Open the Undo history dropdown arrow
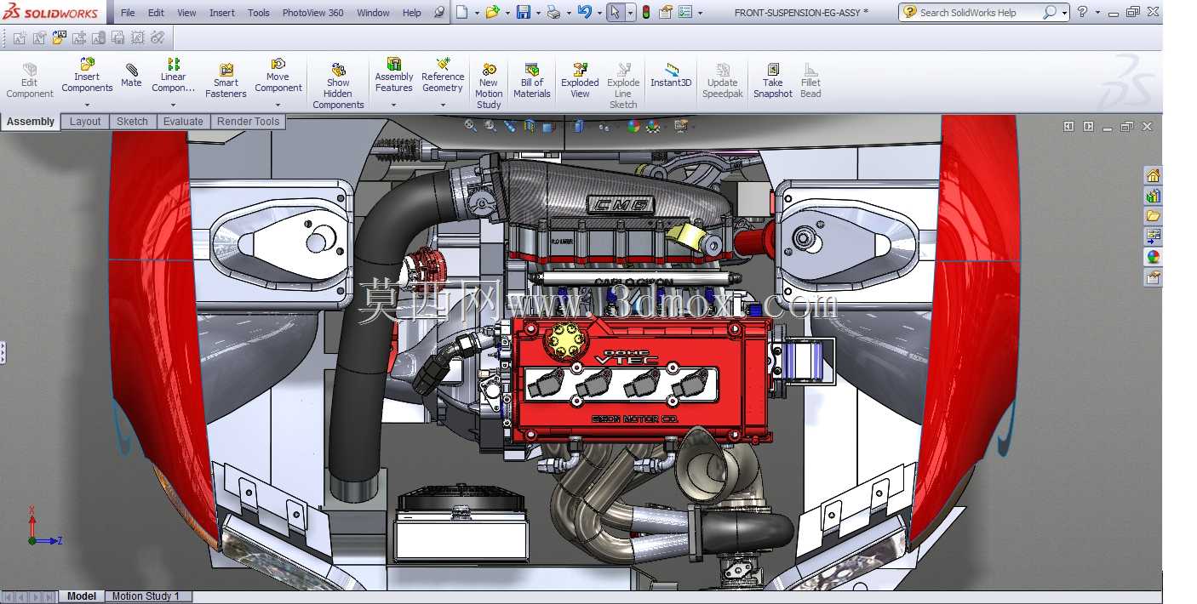This screenshot has height=604, width=1197. click(599, 13)
